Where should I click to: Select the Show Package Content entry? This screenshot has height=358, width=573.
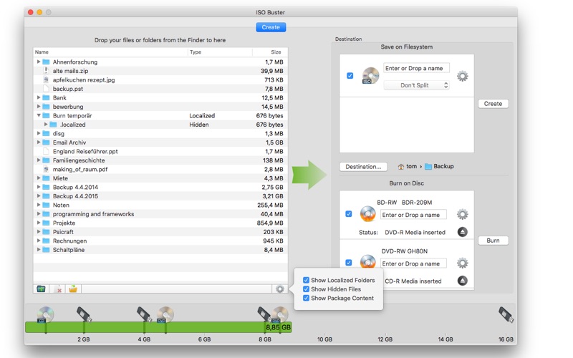point(342,298)
